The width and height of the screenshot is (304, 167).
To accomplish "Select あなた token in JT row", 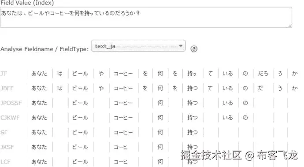I will click(39, 74).
